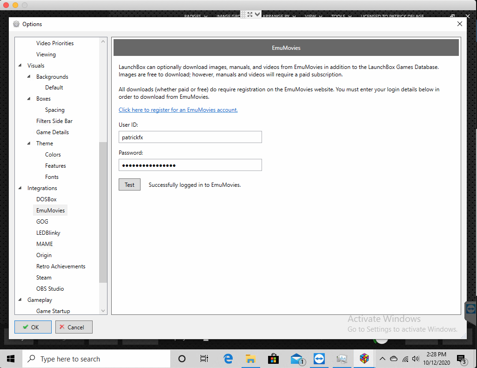This screenshot has width=477, height=368.
Task: Open the OneDrive tray icon
Action: point(394,359)
